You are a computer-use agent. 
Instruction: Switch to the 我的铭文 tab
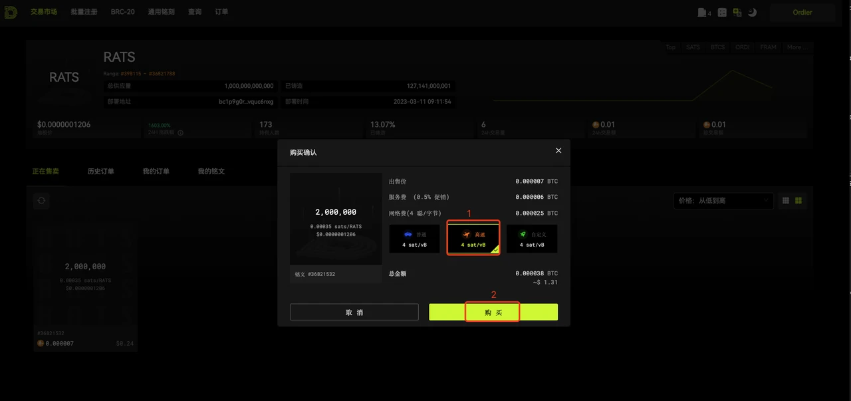coord(211,172)
